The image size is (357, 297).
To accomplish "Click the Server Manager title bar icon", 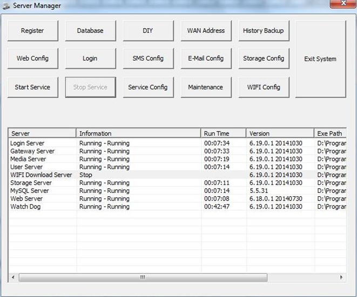I will 6,6.
